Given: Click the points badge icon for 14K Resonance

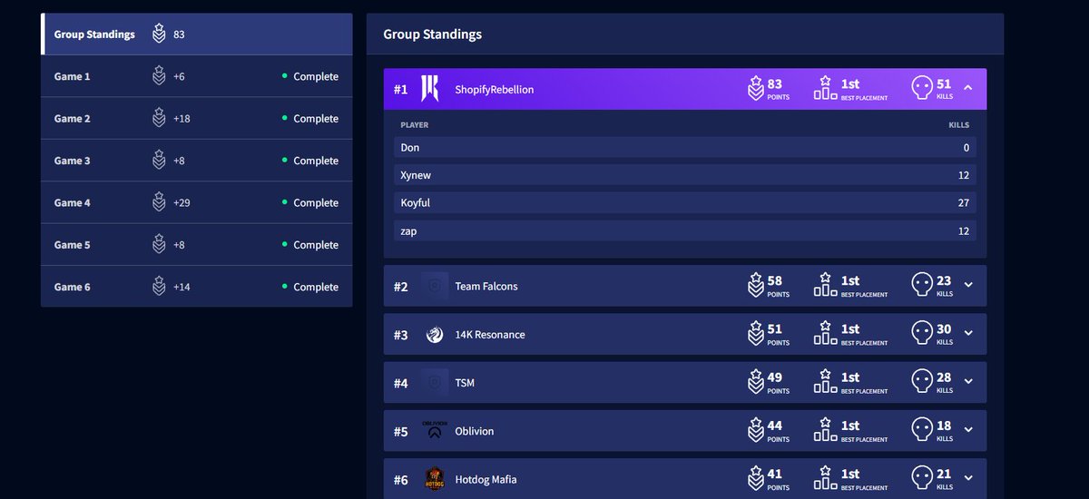Looking at the screenshot, I should tap(755, 333).
